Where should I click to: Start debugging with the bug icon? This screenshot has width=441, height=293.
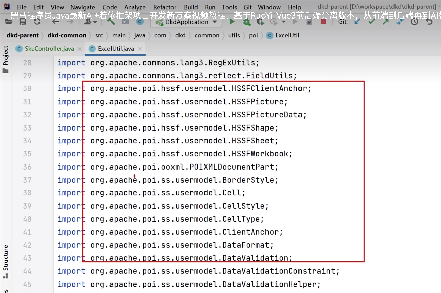click(x=247, y=22)
